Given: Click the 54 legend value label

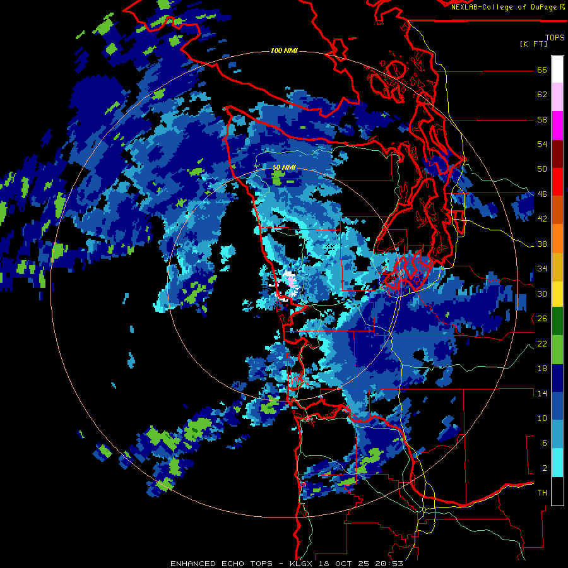Looking at the screenshot, I should 542,144.
